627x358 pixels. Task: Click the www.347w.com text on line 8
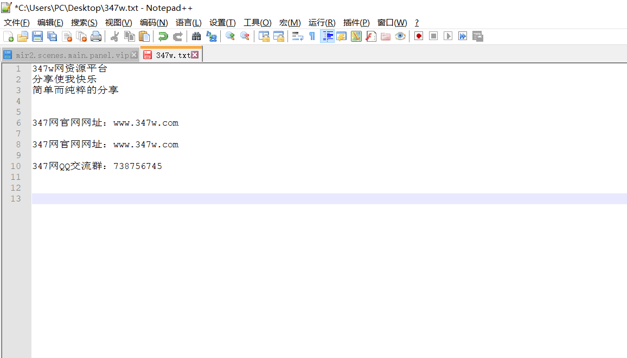146,145
